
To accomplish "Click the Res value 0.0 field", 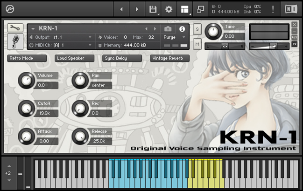I will [x=100, y=113].
